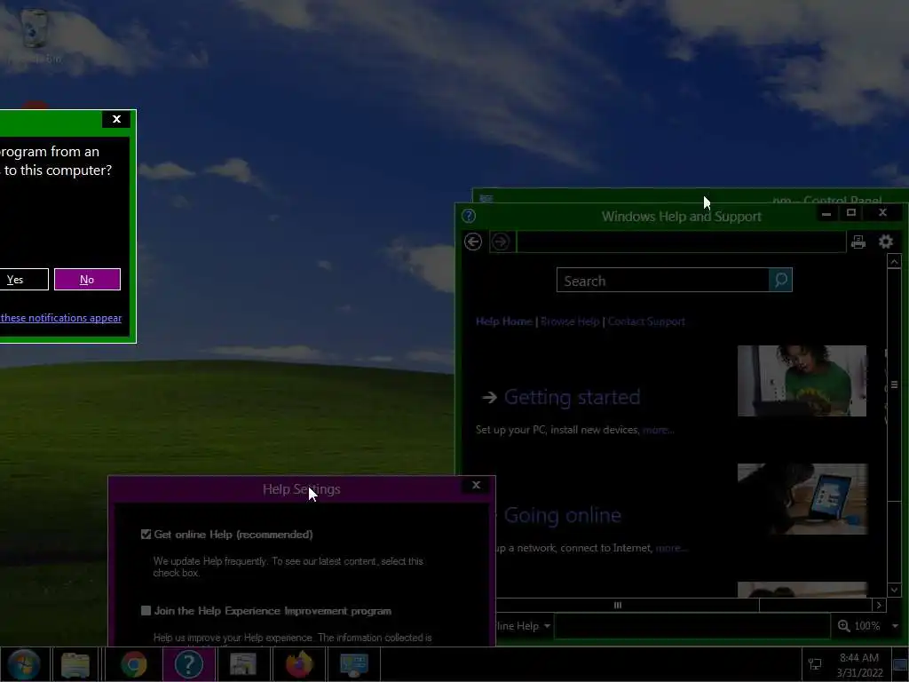The image size is (909, 682).
Task: Click the No button in the security dialog
Action: tap(88, 280)
